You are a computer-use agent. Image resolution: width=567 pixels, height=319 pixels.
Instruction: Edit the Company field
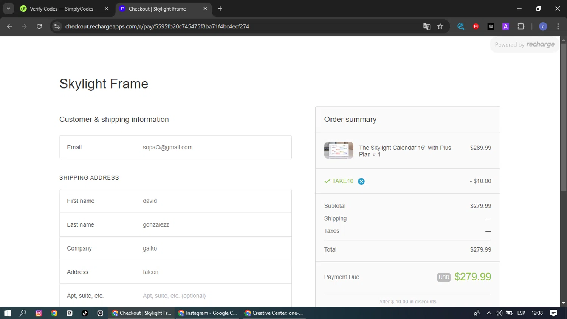coord(175,248)
